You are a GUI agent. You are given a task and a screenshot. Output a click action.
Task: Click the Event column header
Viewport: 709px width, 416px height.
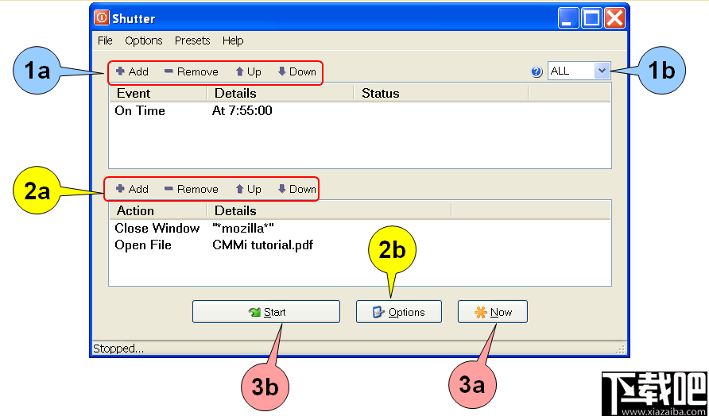tap(158, 94)
